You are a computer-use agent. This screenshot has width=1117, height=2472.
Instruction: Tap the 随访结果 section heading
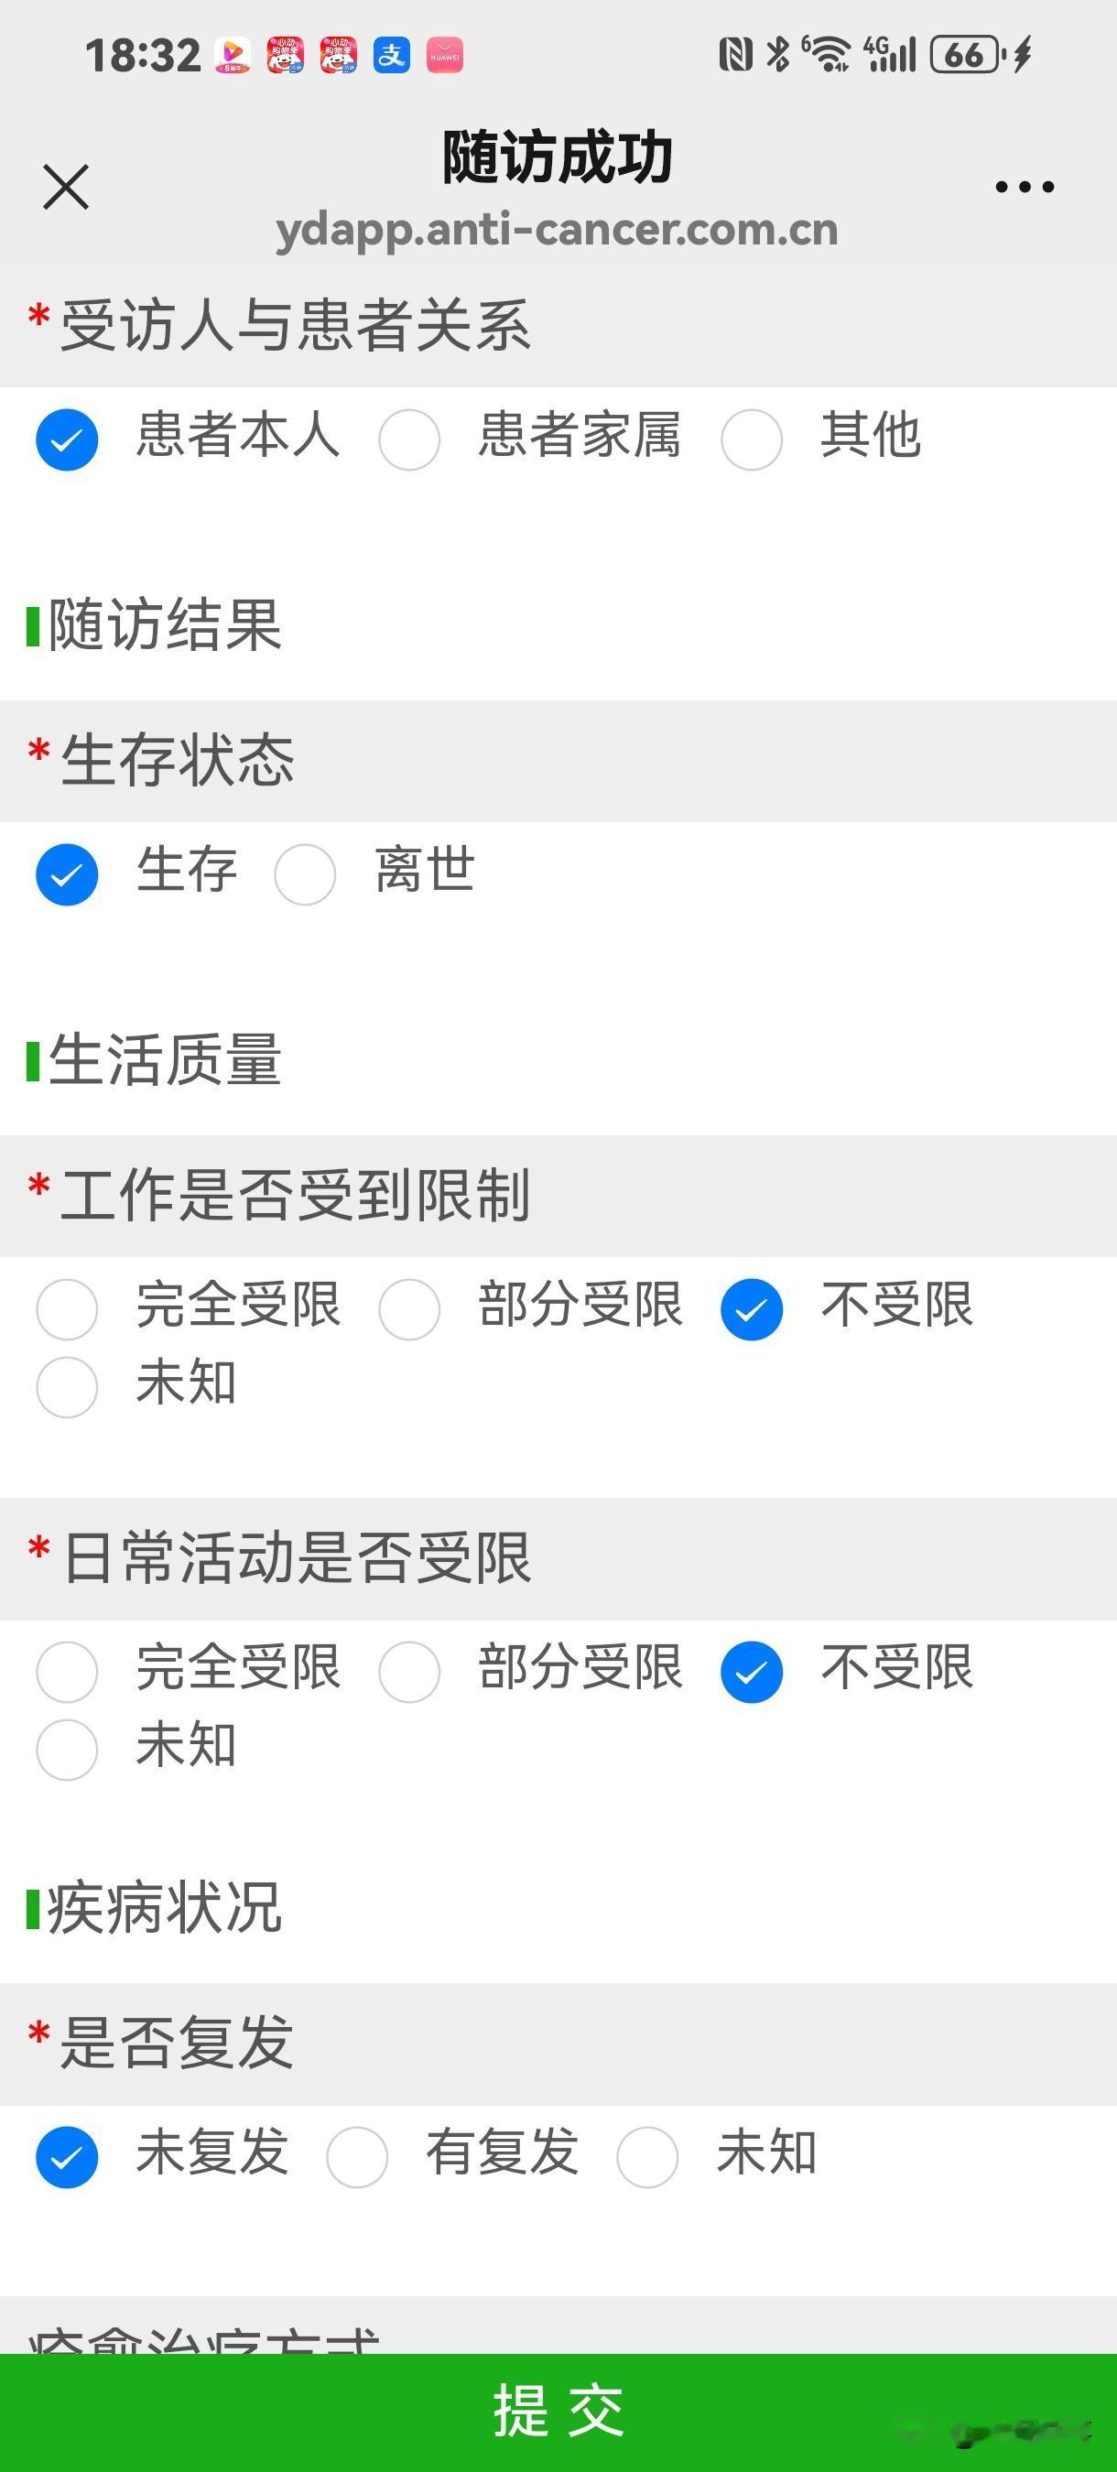point(165,625)
